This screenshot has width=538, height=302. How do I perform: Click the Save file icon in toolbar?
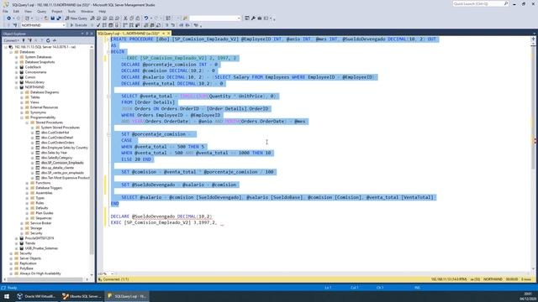pos(52,18)
